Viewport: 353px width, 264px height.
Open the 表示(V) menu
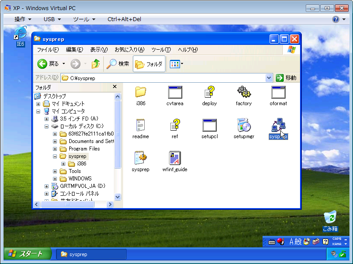[99, 50]
